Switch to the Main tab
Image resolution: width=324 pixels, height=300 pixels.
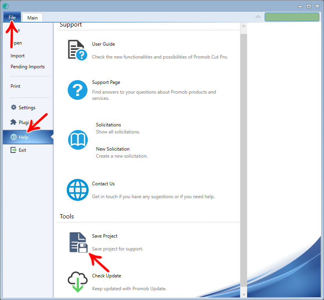pyautogui.click(x=32, y=18)
